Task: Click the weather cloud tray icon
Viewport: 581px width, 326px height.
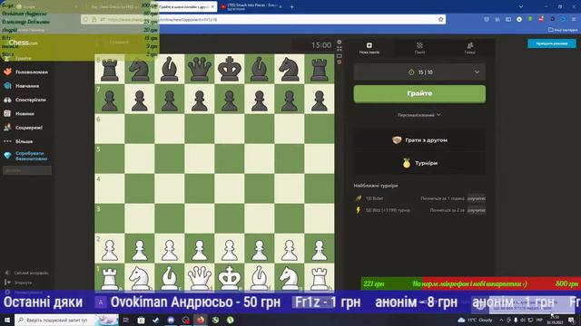Action: (461, 320)
